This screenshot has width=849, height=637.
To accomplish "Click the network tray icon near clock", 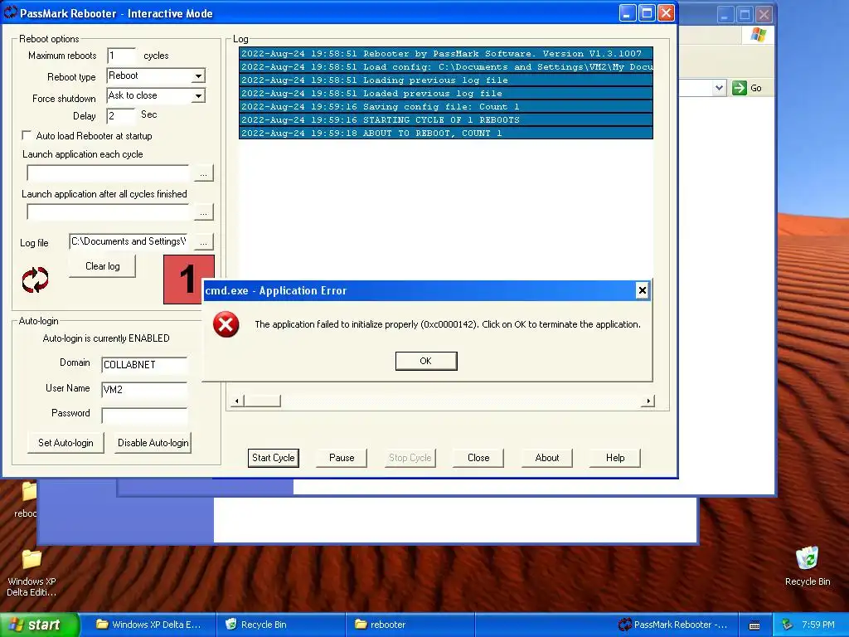I will pyautogui.click(x=788, y=625).
